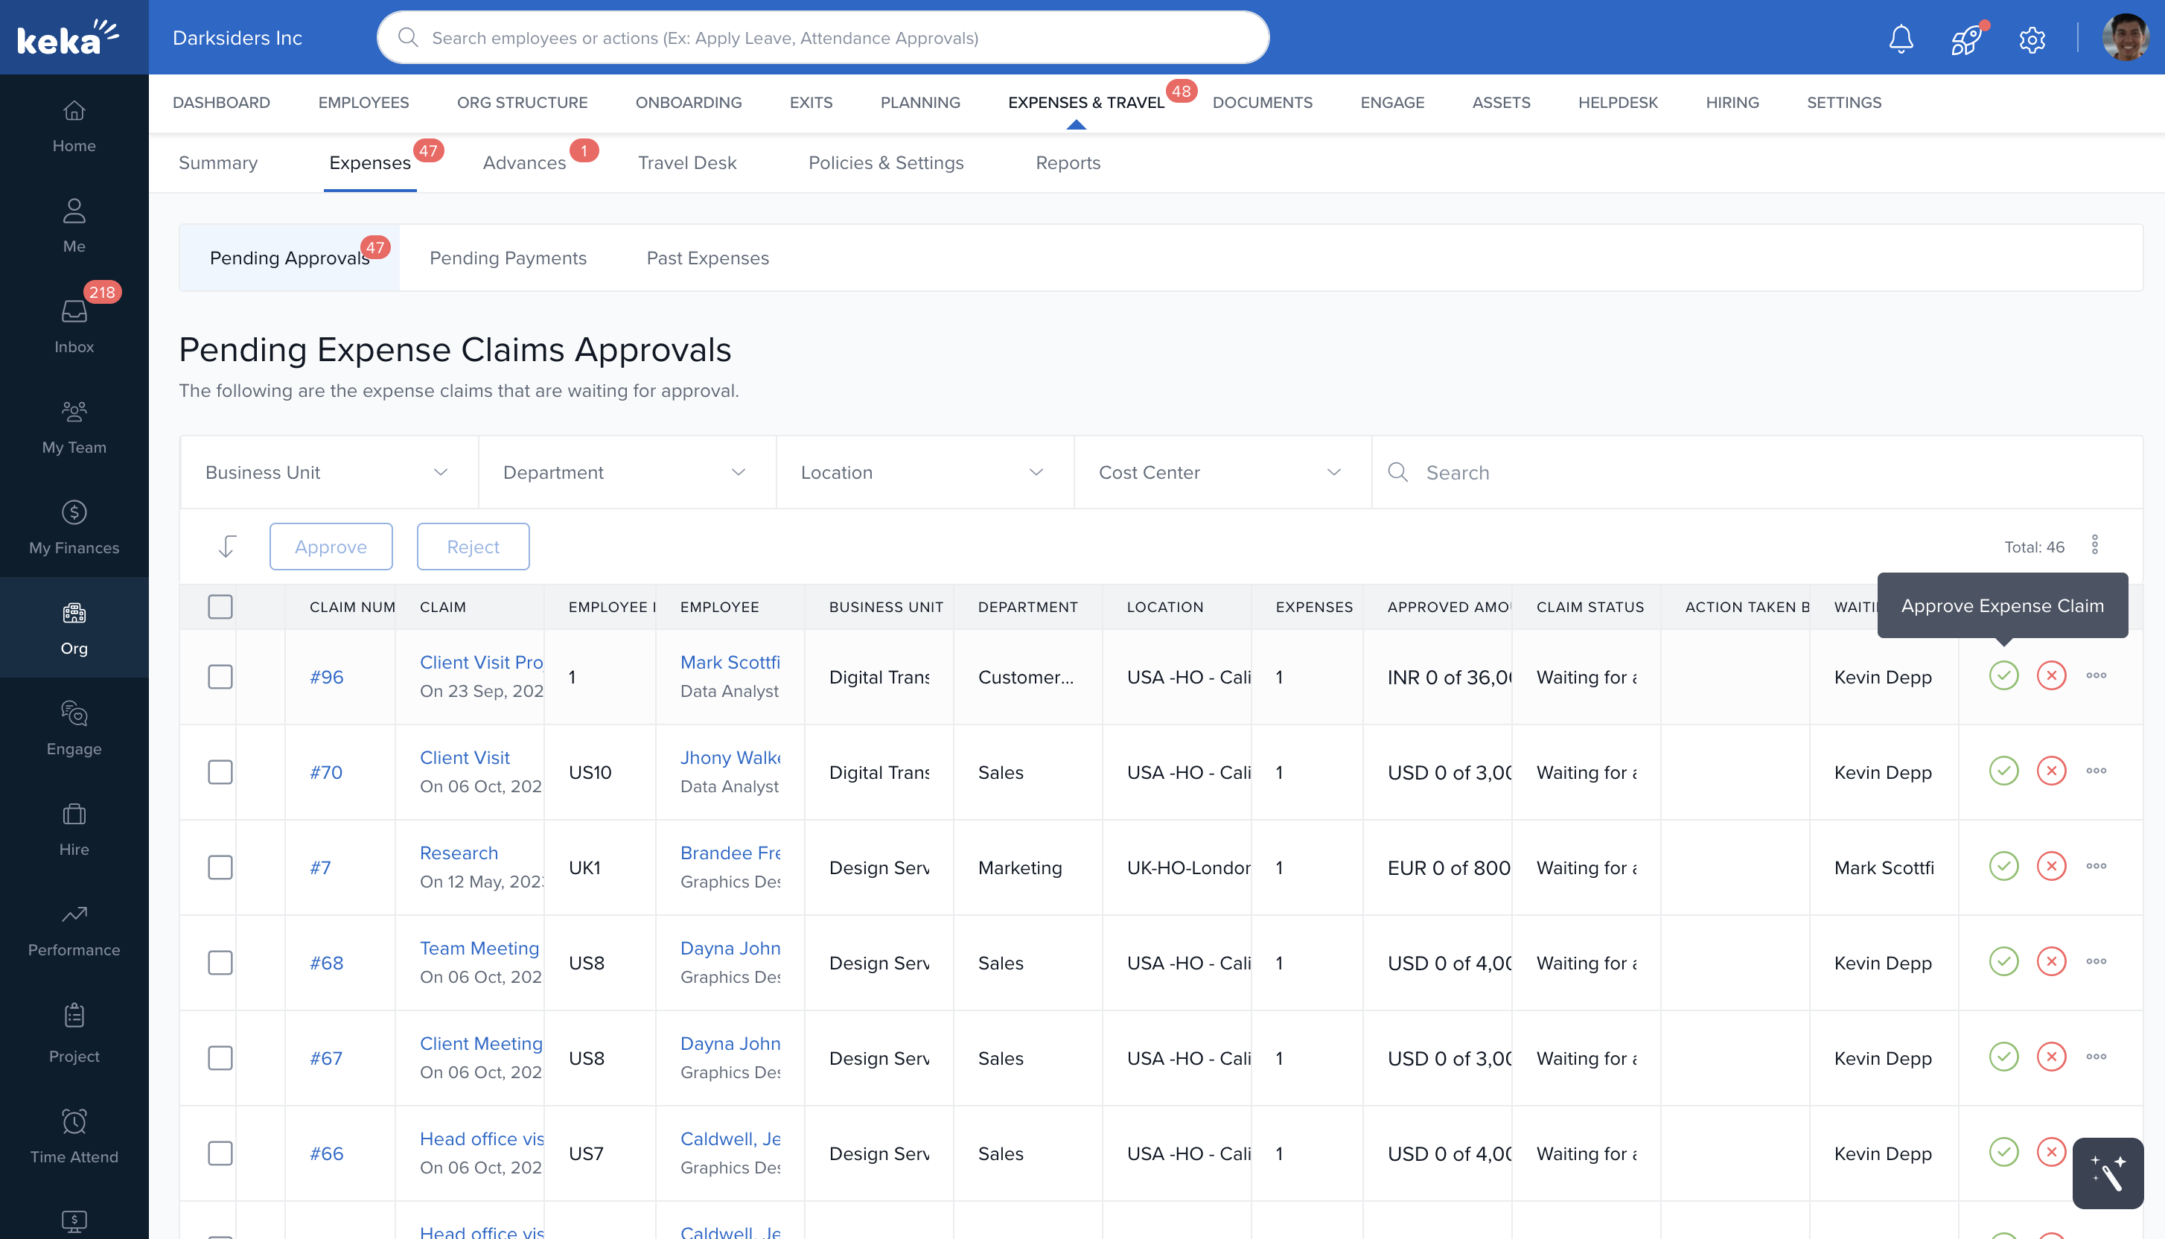2165x1239 pixels.
Task: Open the Travel Desk tab
Action: [686, 162]
